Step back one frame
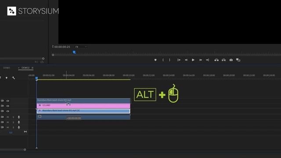Image resolution: width=281 pixels, height=158 pixels. (186, 60)
